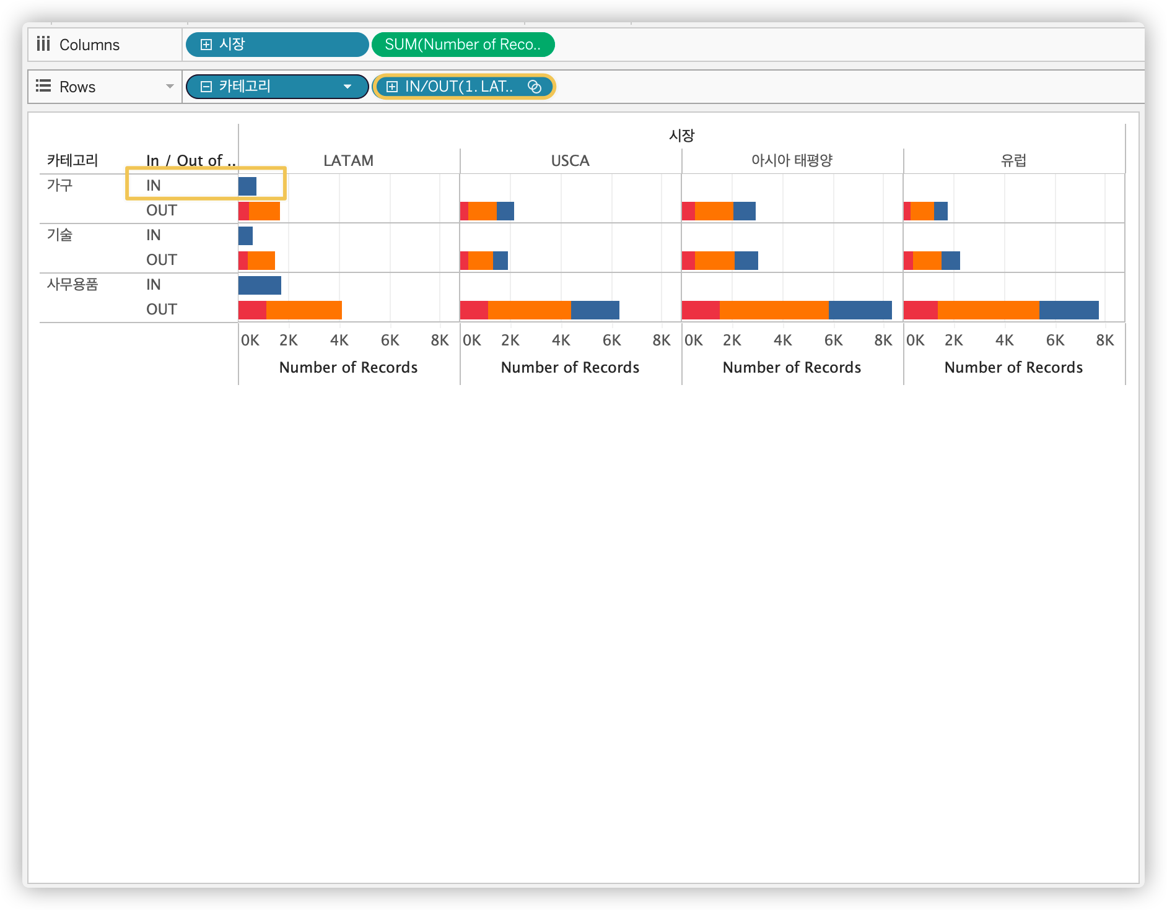Expand the IN/OUT set pill plus icon
This screenshot has height=910, width=1167.
[392, 87]
